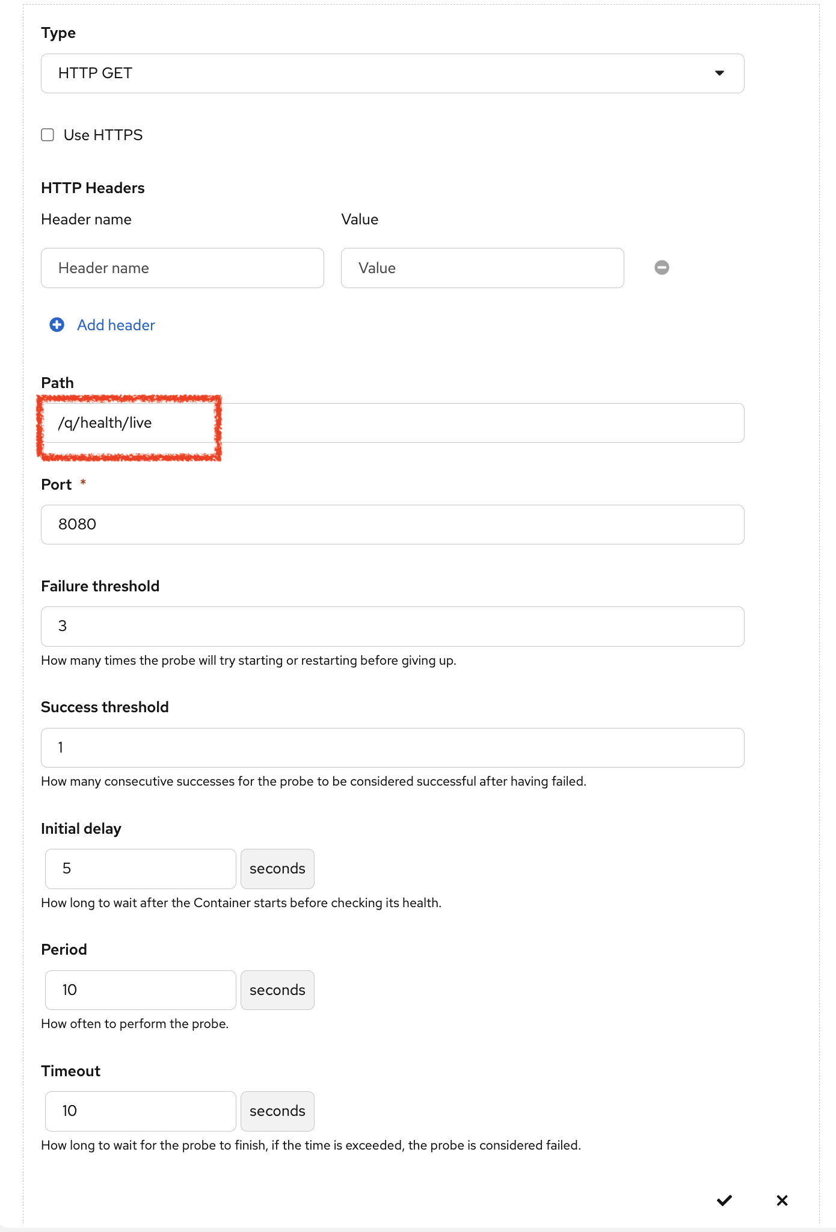
Task: Click the Add header link
Action: [116, 325]
